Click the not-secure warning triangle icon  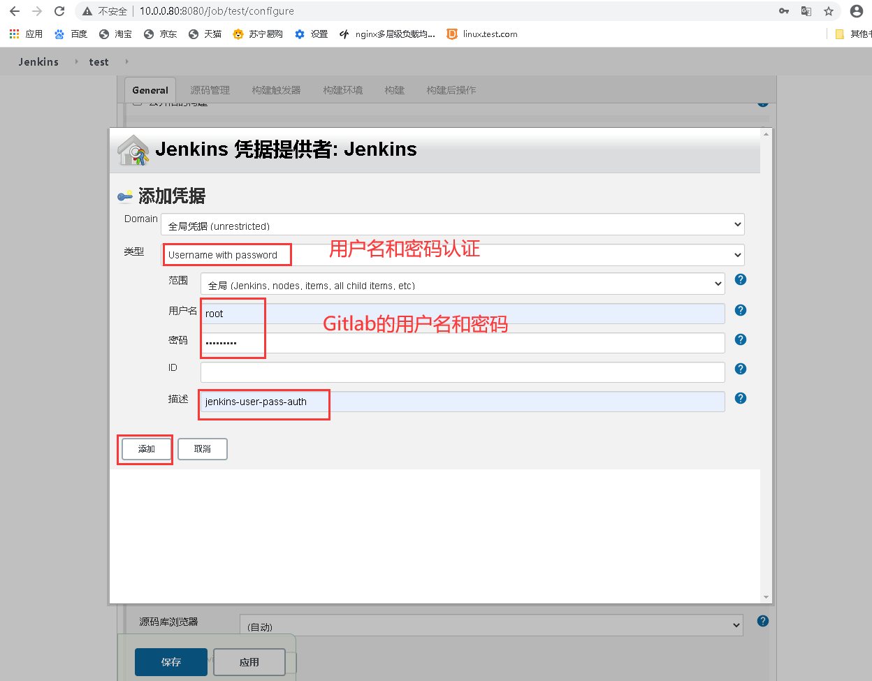tap(87, 11)
